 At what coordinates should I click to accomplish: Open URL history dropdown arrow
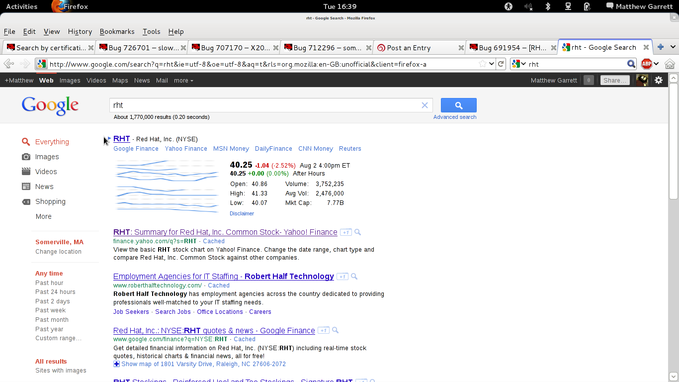click(x=491, y=64)
